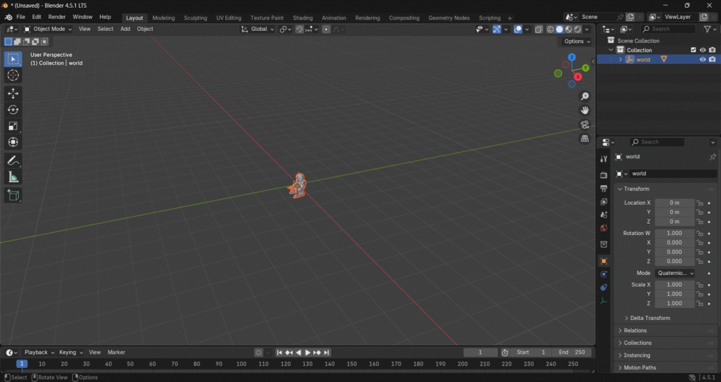The image size is (721, 382).
Task: Open the Object Constraints properties tab
Action: [603, 287]
